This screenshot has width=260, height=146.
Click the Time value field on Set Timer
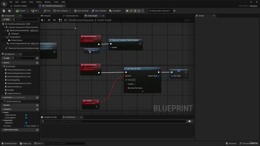[134, 80]
